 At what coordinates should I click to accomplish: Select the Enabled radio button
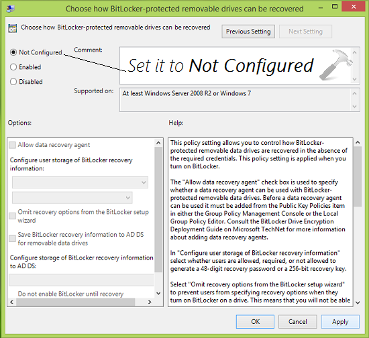[13, 67]
